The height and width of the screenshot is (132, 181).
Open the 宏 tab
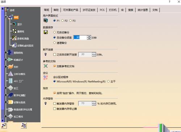coord(122,10)
